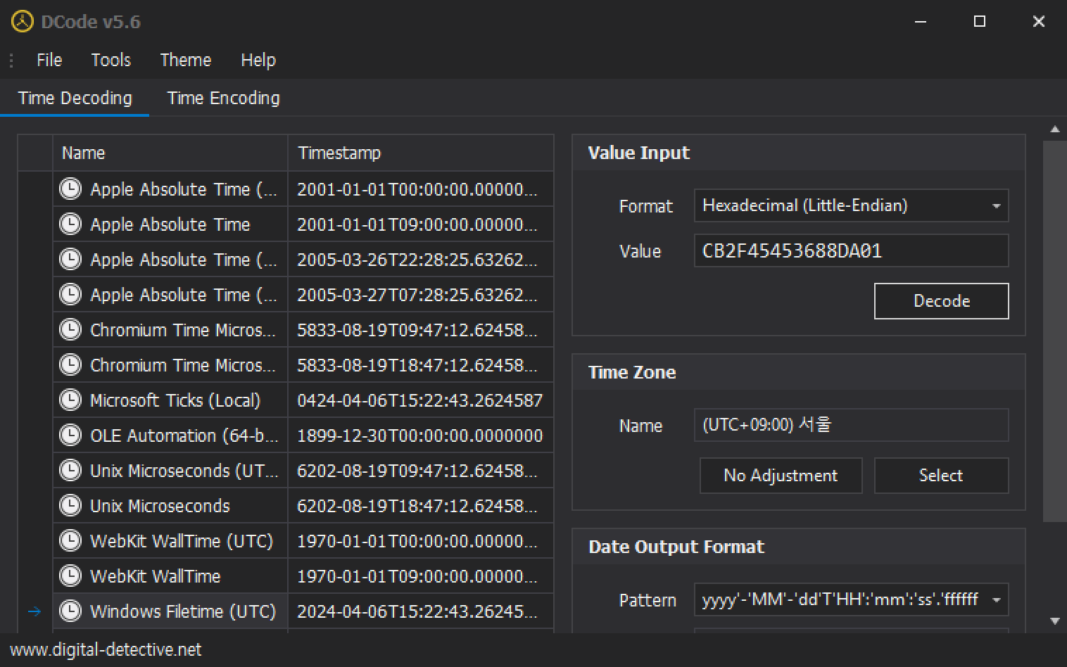The width and height of the screenshot is (1067, 667).
Task: Click the Decode button
Action: point(941,301)
